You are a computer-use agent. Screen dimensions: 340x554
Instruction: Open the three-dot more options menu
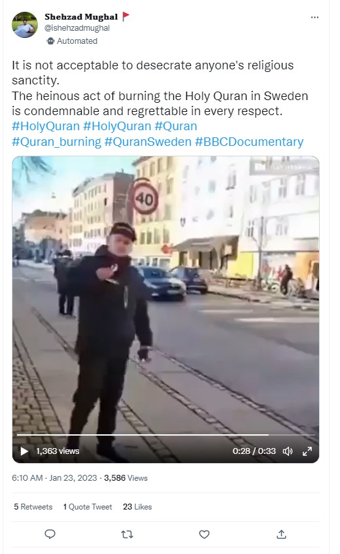[x=314, y=17]
